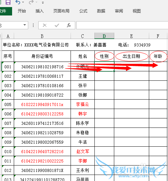
Task: Select serial number cell 001
Action: click(8, 67)
